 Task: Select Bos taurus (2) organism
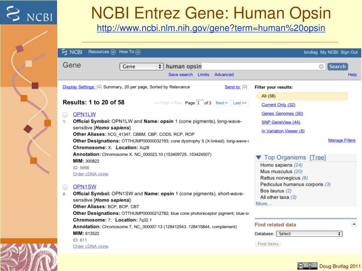coord(276,191)
